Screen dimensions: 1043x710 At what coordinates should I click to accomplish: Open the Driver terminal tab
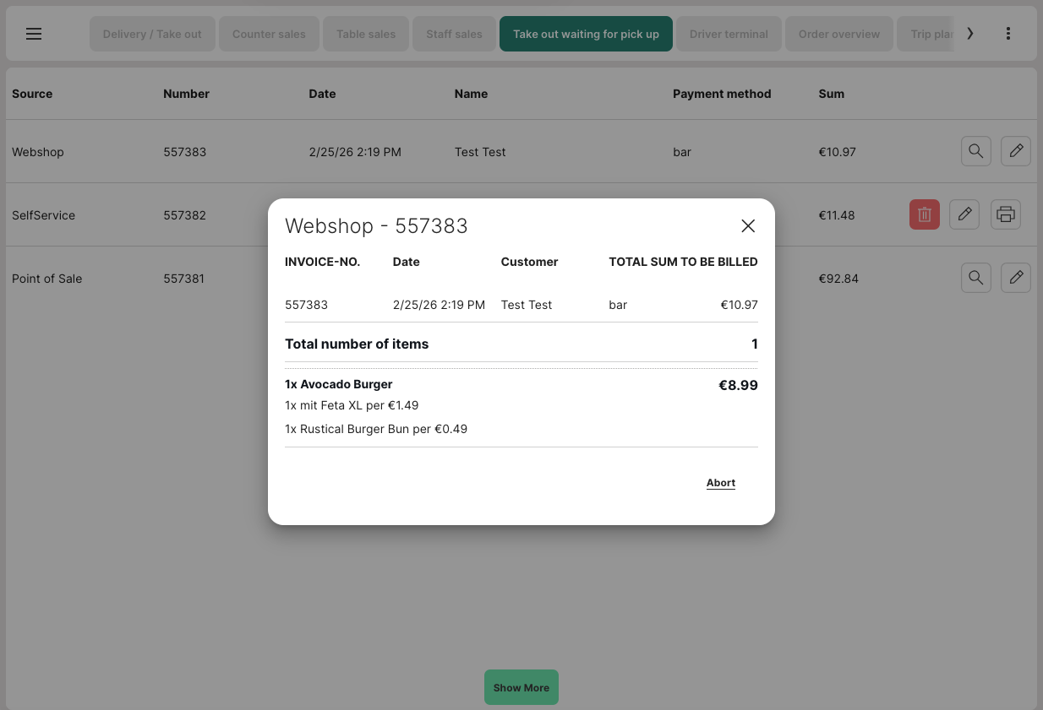[729, 35]
